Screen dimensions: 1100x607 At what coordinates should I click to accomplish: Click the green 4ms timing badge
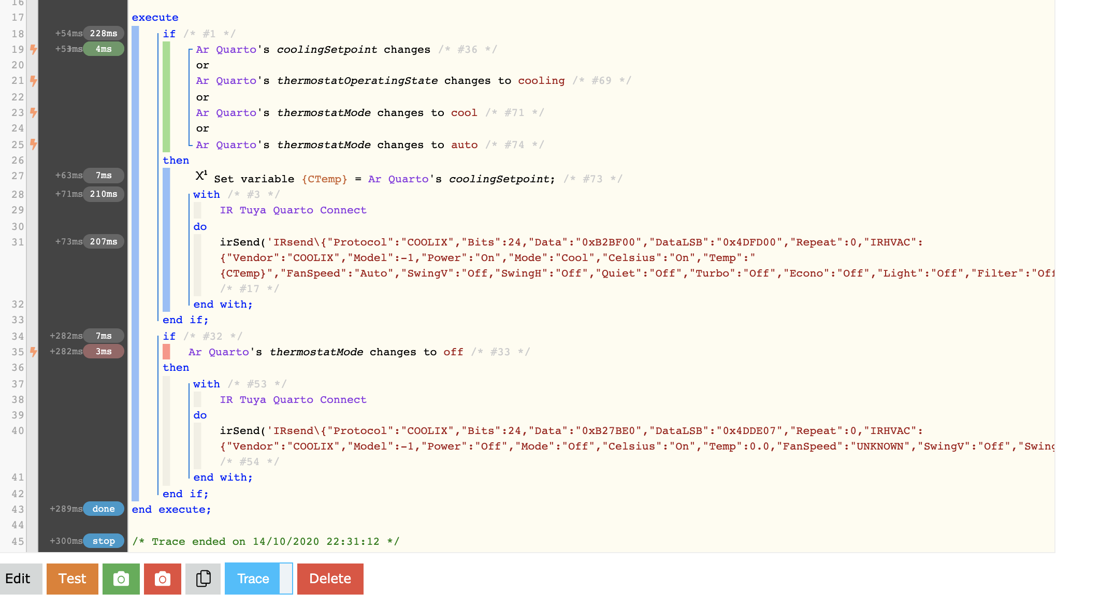coord(104,49)
